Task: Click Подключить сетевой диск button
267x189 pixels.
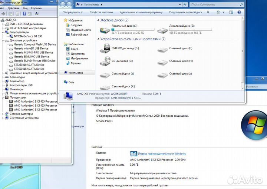Action: click(186, 12)
